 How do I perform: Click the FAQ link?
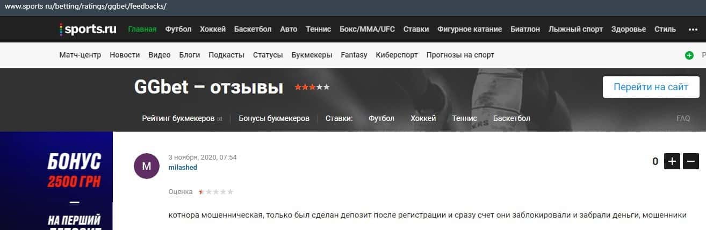(683, 118)
